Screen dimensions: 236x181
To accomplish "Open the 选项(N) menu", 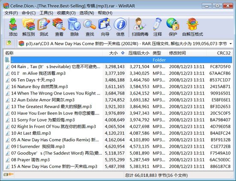I will [87, 13].
